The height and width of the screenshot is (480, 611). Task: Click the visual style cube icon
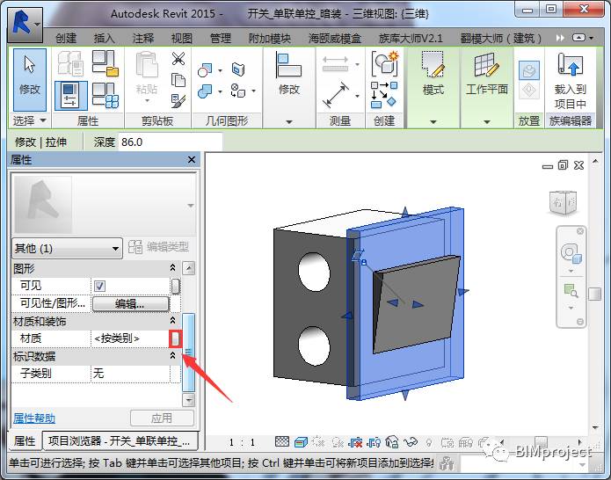pyautogui.click(x=301, y=442)
